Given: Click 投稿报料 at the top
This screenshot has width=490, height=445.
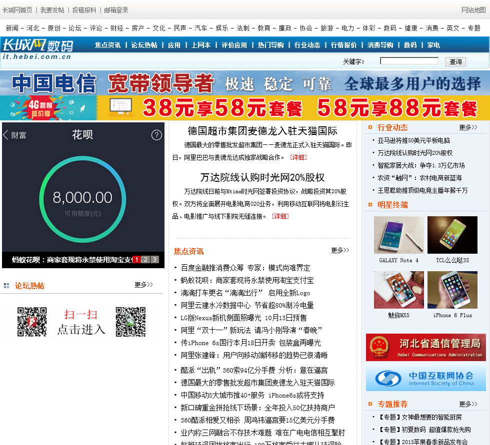Looking at the screenshot, I should (x=84, y=10).
